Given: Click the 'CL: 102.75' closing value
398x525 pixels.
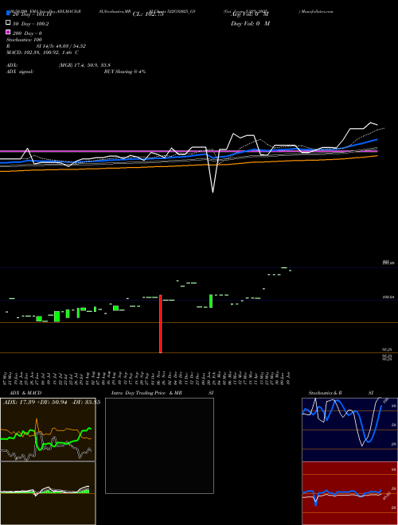Looking at the screenshot, I should click(148, 14).
